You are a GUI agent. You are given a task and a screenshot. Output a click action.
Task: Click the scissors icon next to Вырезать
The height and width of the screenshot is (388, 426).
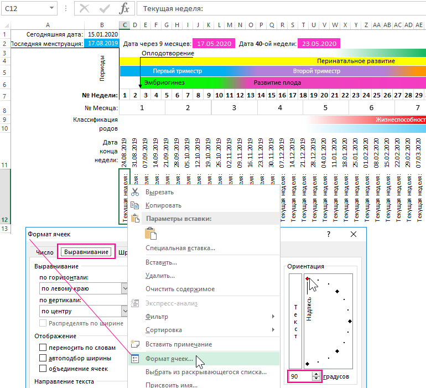coord(135,192)
